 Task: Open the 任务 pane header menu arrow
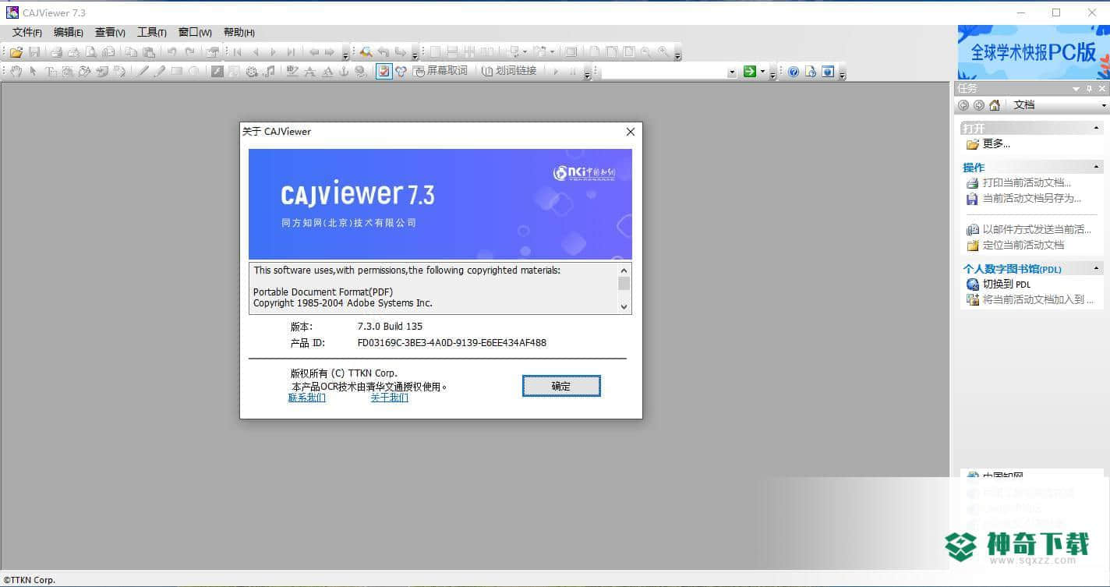[1076, 89]
